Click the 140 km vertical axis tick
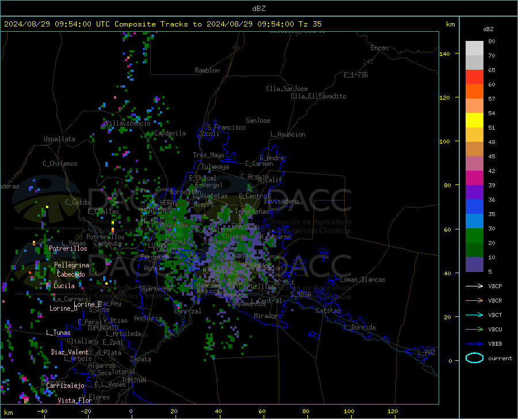The image size is (518, 419). [x=444, y=54]
